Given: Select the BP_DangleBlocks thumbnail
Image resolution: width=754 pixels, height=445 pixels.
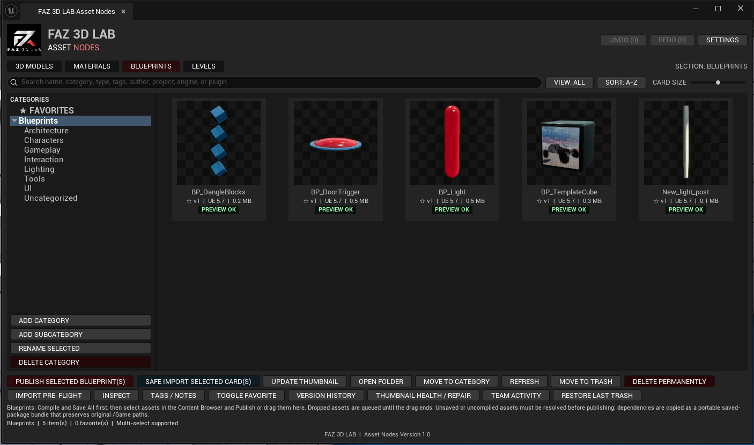Looking at the screenshot, I should 219,143.
